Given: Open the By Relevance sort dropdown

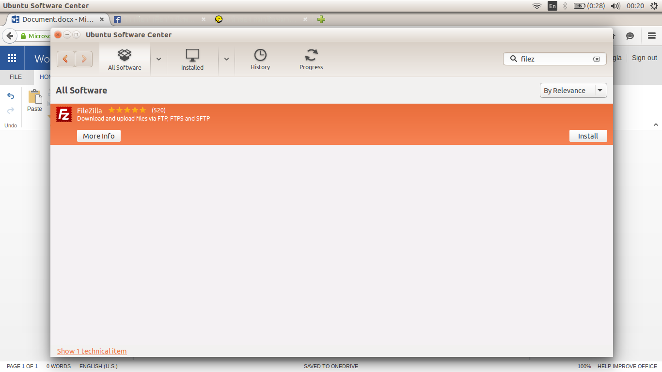Looking at the screenshot, I should tap(573, 91).
